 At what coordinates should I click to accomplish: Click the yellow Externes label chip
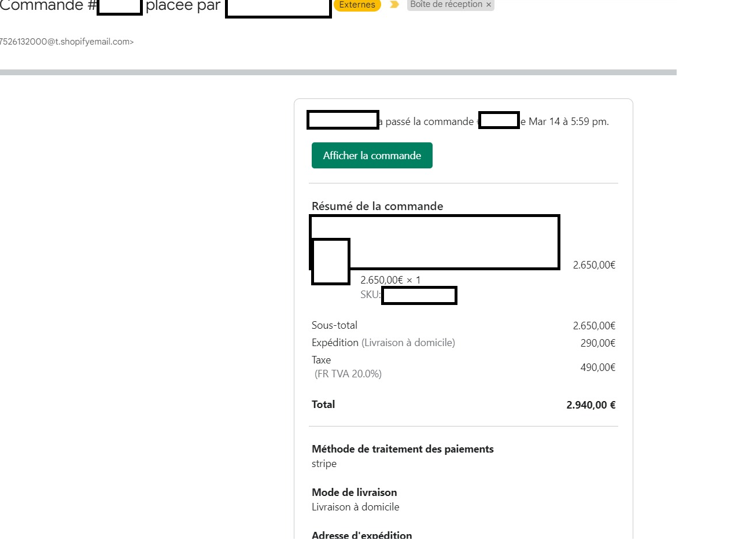coord(357,5)
